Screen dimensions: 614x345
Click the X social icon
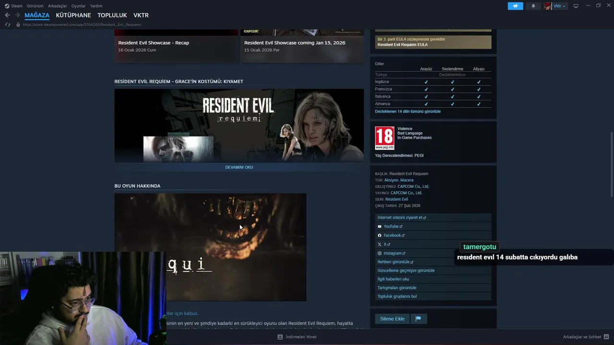pyautogui.click(x=379, y=244)
